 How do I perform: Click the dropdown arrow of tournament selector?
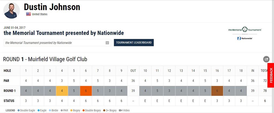pos(107,43)
